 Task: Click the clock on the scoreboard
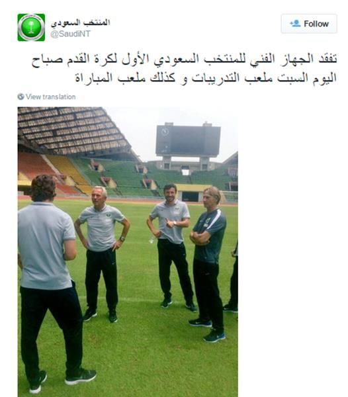(165, 132)
